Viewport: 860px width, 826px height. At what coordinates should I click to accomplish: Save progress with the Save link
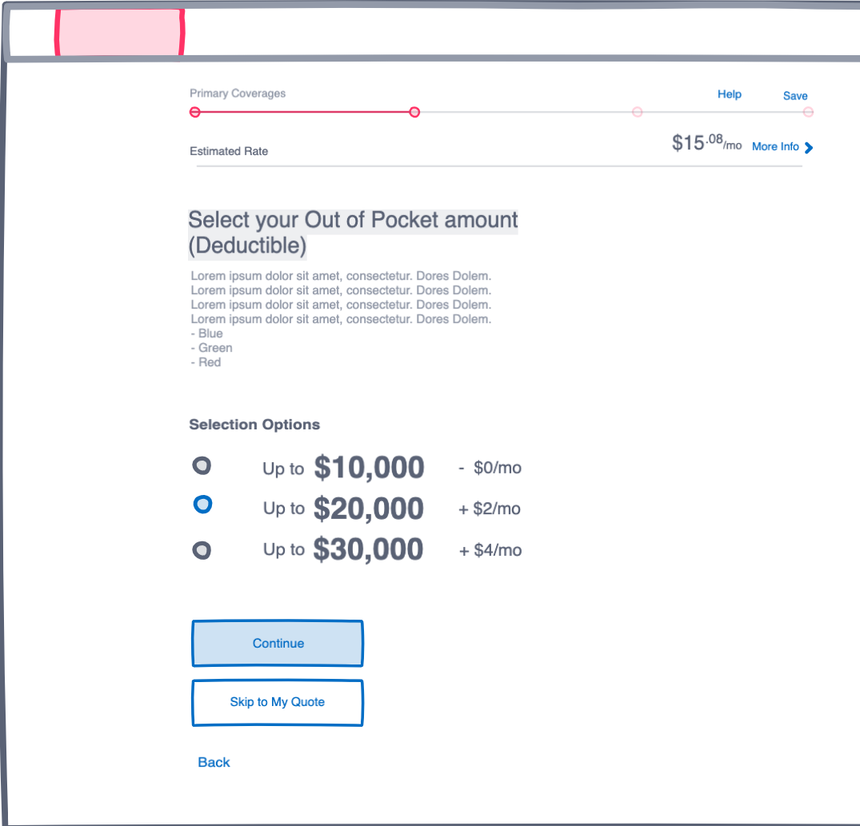795,96
